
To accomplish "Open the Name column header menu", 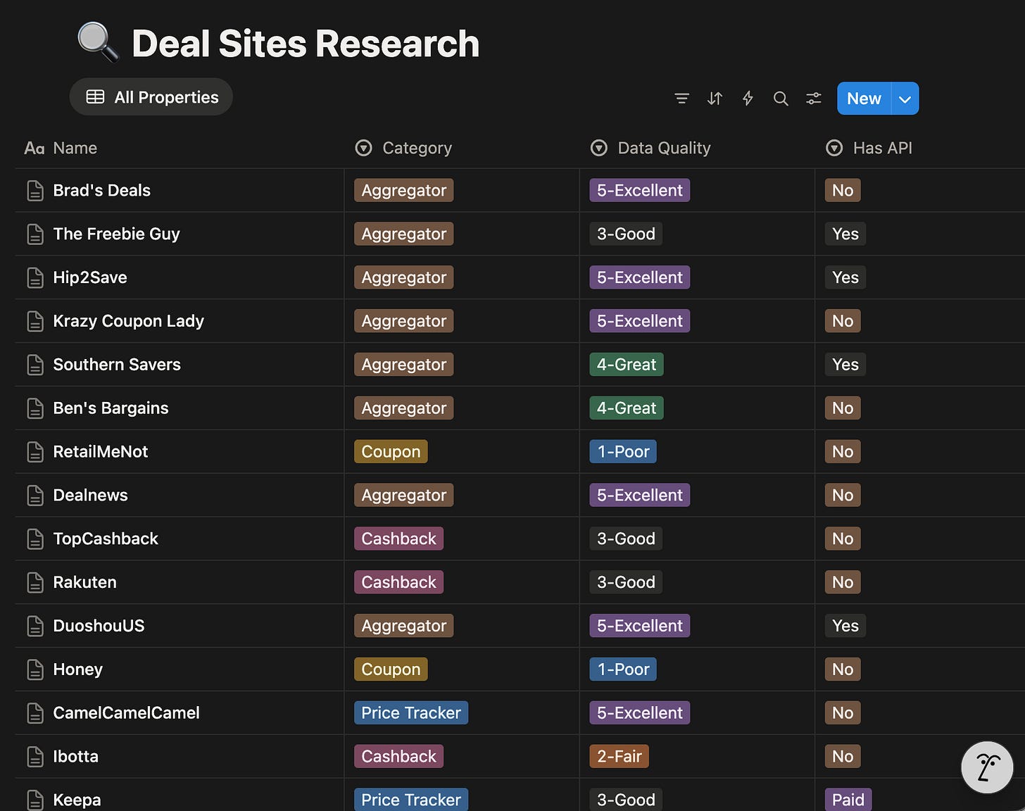I will (x=61, y=148).
